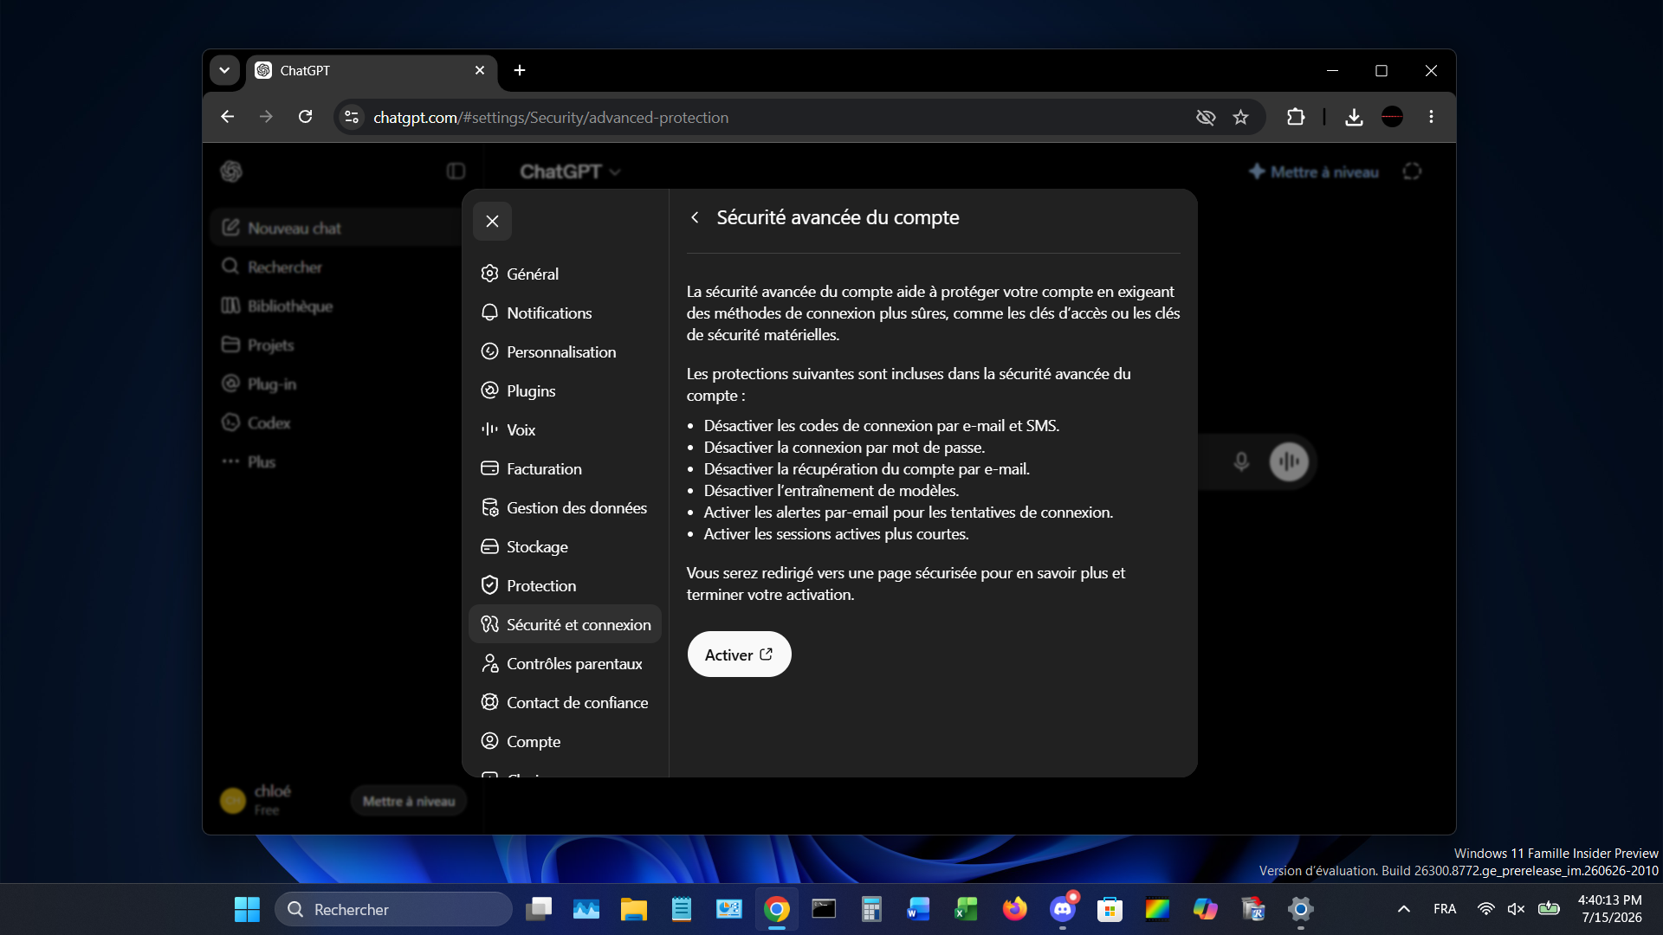Open Plugins settings
Image resolution: width=1663 pixels, height=935 pixels.
pos(565,390)
